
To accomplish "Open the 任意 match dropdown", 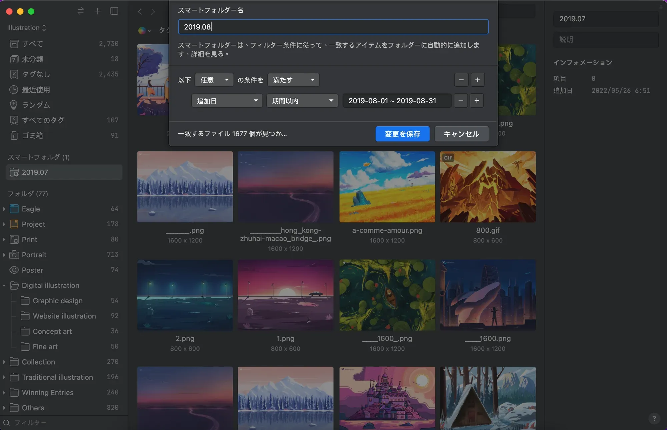I will click(x=214, y=80).
